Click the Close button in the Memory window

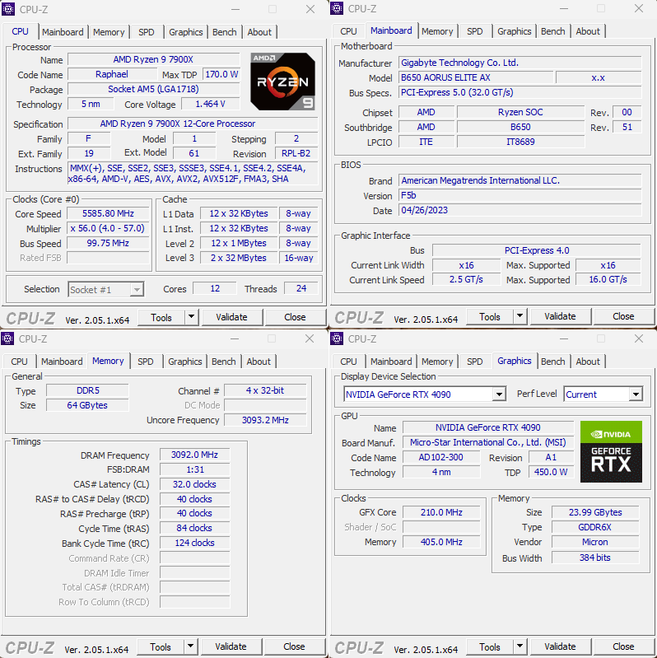click(x=294, y=646)
